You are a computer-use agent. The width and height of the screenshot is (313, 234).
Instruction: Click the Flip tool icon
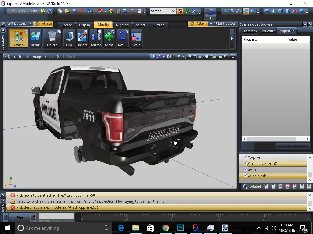coord(69,38)
